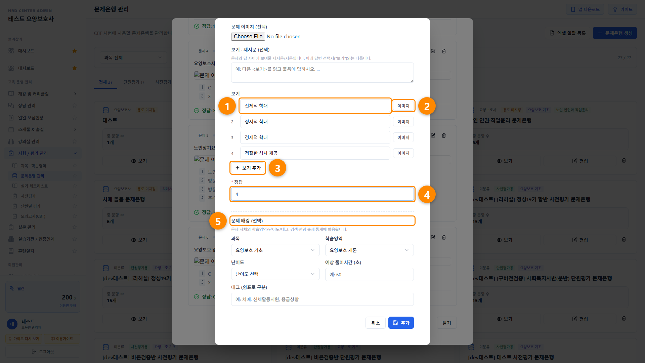Open the 난이도 선택 dropdown
This screenshot has height=363, width=645.
click(275, 274)
